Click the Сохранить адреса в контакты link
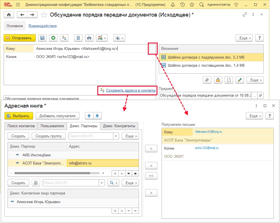280x223 pixels. pos(130,90)
